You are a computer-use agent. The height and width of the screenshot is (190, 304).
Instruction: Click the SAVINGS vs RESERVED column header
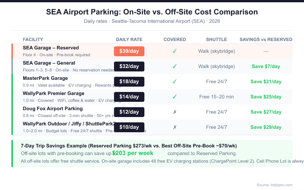tap(266, 40)
